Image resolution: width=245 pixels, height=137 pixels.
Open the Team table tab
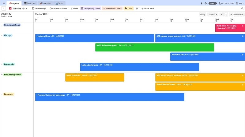point(59,3)
